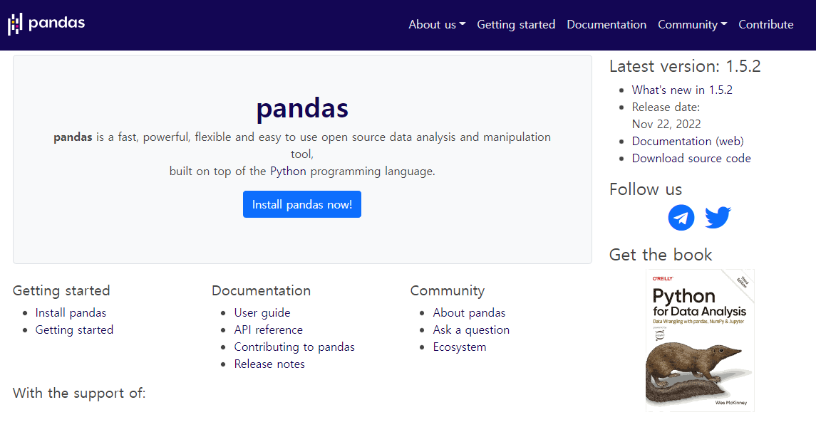The height and width of the screenshot is (422, 816).
Task: Follow Download source code link
Action: (691, 159)
